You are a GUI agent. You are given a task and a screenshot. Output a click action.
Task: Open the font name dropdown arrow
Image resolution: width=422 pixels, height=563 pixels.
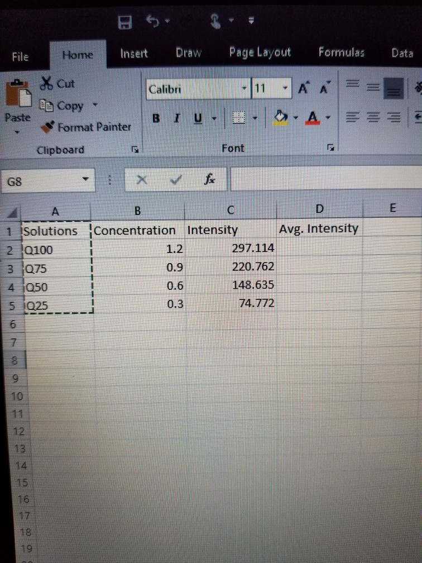[244, 88]
